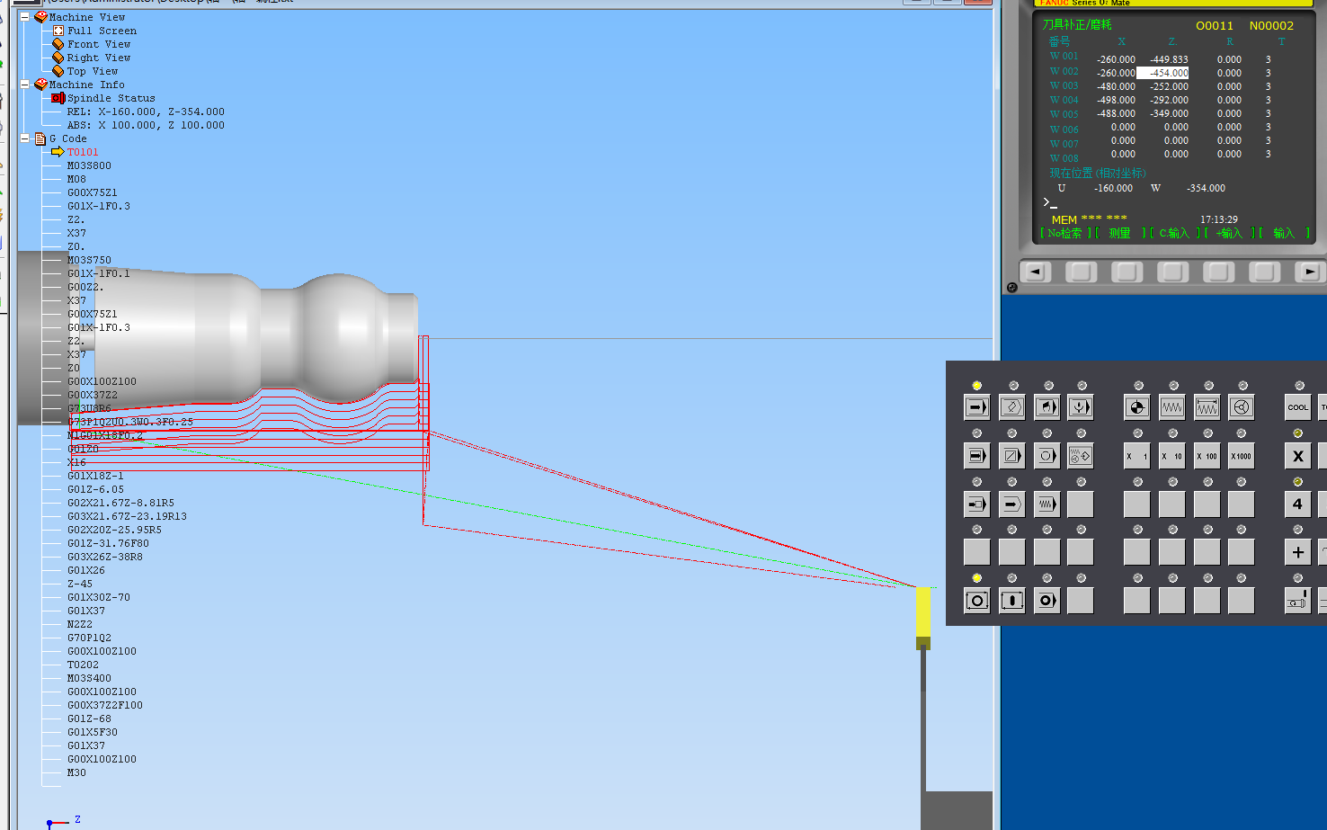
Task: Click the G Code document icon
Action: click(x=40, y=138)
